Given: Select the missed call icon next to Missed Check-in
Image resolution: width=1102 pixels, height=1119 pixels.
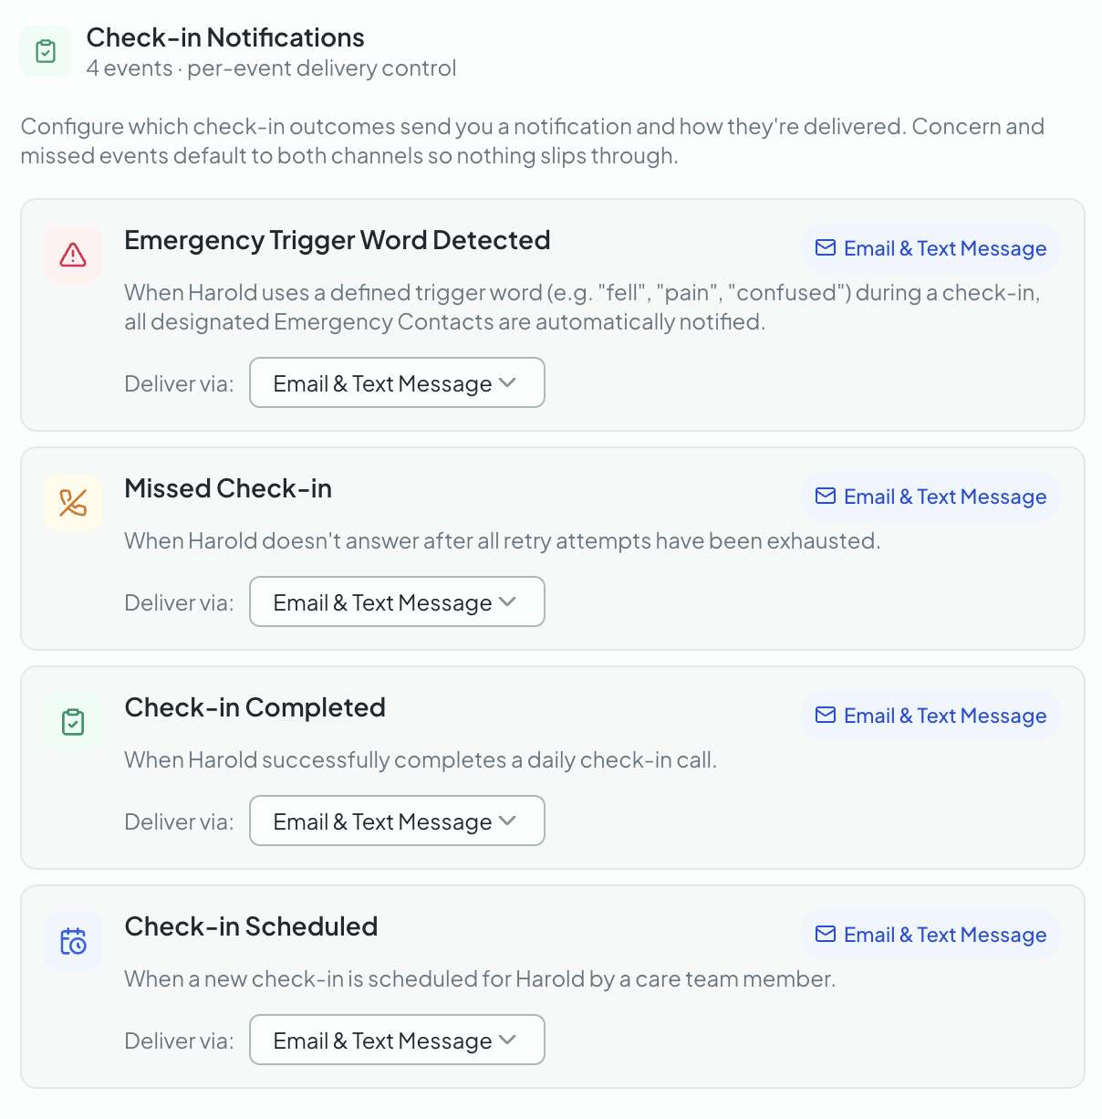Looking at the screenshot, I should tap(72, 503).
